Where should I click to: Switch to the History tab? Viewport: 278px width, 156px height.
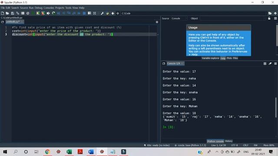[228, 141]
